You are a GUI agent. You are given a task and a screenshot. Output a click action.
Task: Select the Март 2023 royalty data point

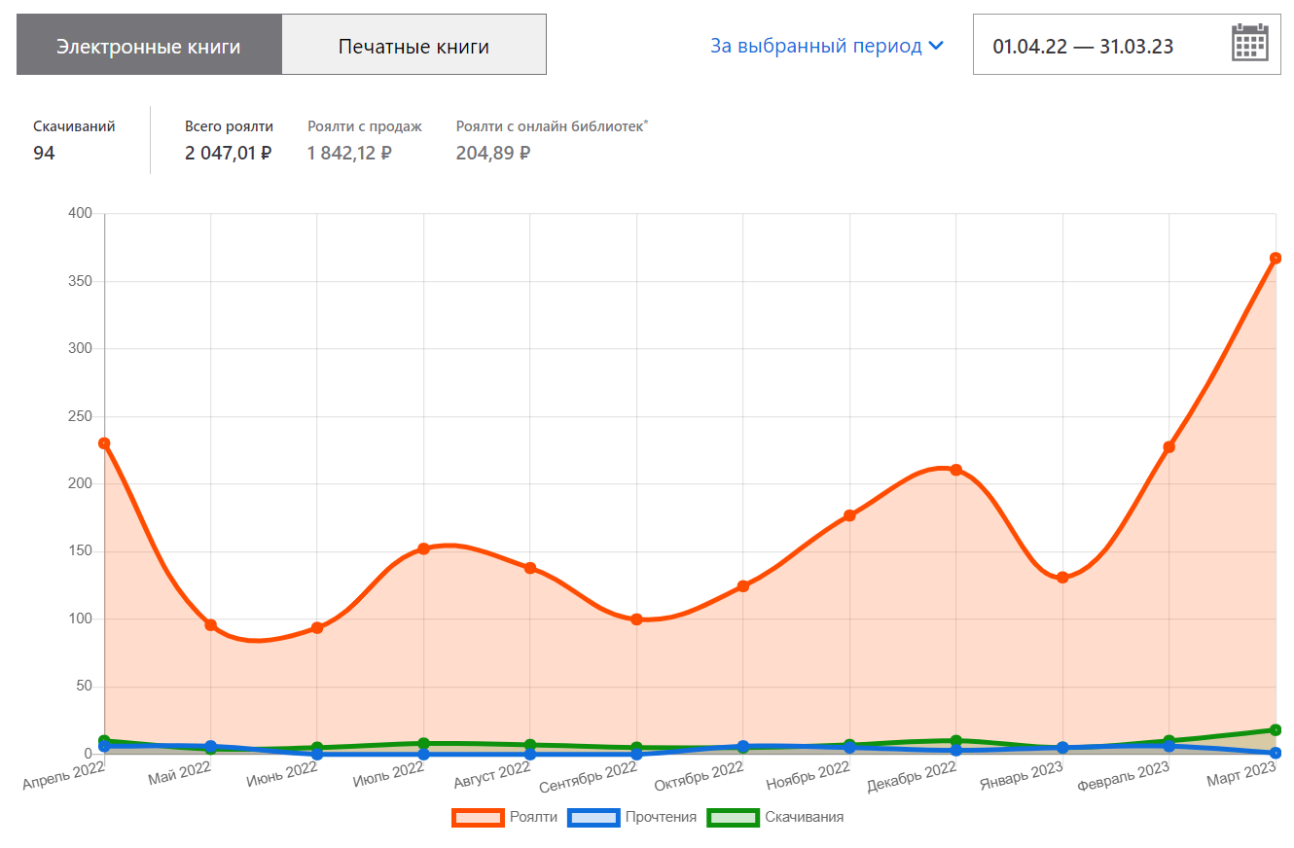(x=1275, y=259)
